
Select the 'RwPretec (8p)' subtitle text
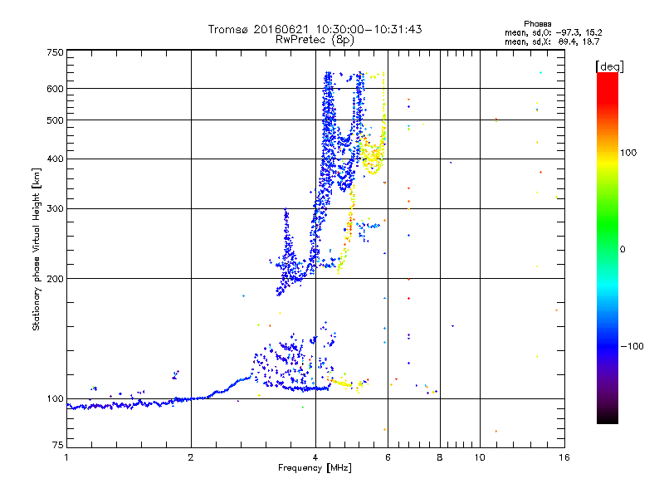315,40
